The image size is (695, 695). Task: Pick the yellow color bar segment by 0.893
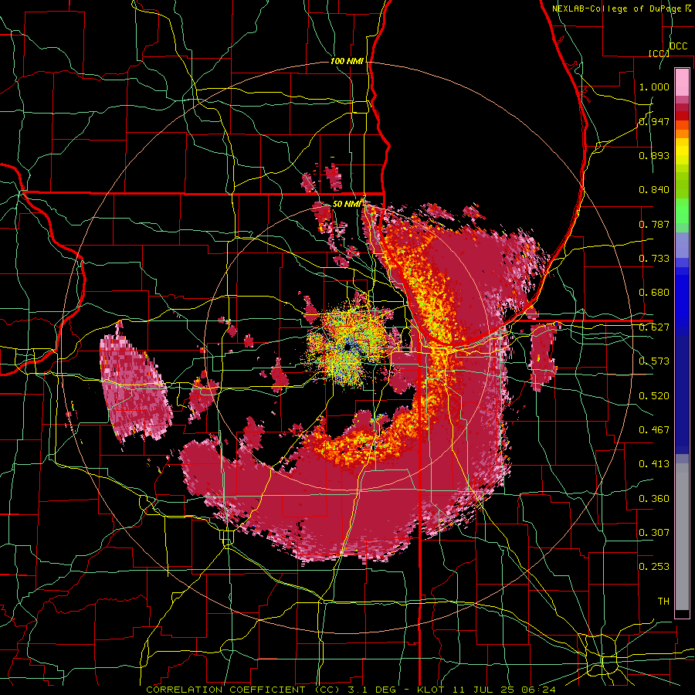click(682, 154)
